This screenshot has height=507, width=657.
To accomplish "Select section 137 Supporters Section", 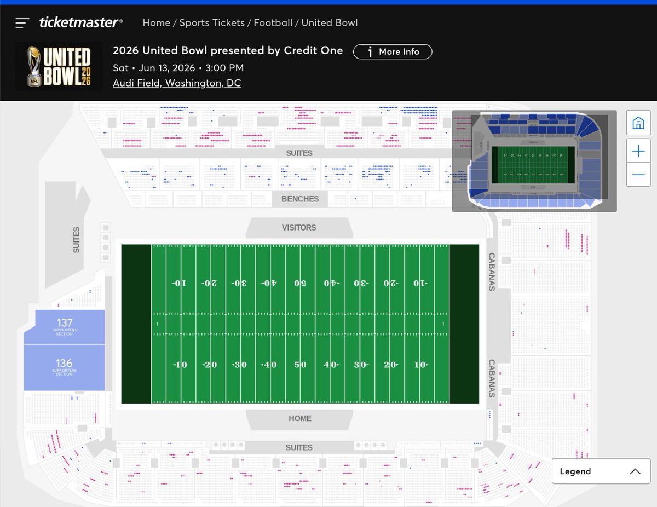I will click(64, 327).
